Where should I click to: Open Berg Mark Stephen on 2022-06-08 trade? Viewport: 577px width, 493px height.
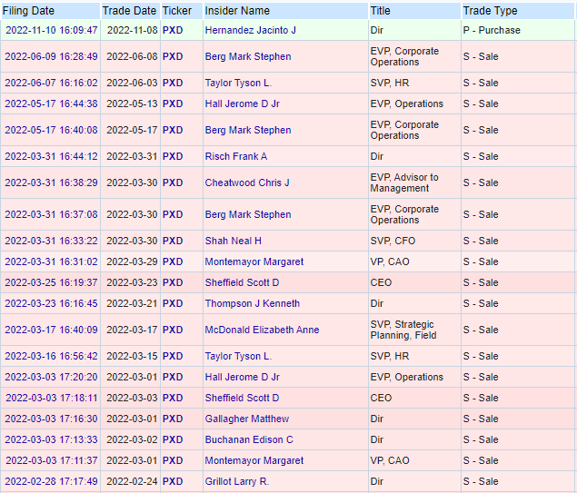tap(248, 56)
